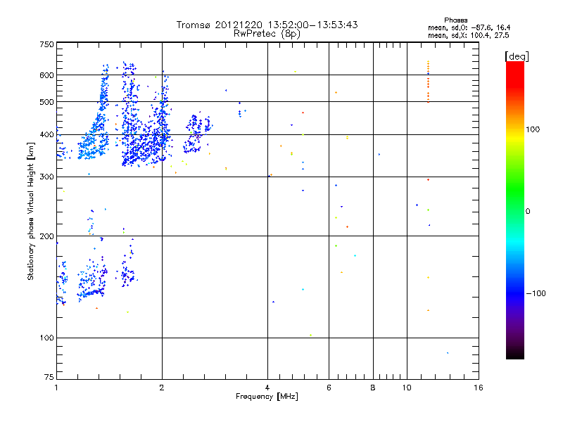The width and height of the screenshot is (563, 422).
Task: Click the 'mean, sd,O: -87.6, 16.4' line
Action: 469,27
